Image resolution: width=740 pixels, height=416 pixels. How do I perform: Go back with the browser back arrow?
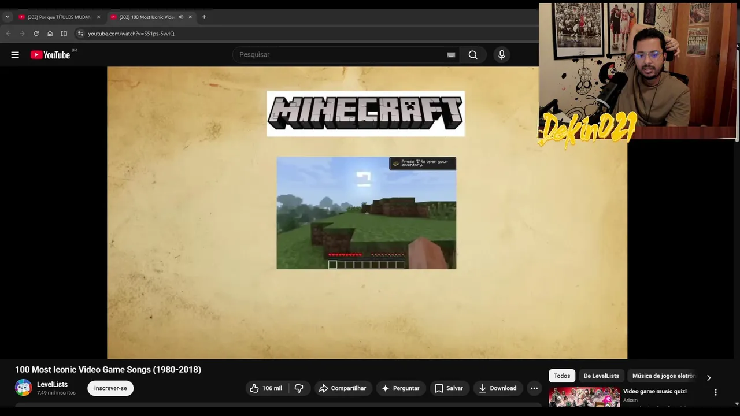(8, 34)
